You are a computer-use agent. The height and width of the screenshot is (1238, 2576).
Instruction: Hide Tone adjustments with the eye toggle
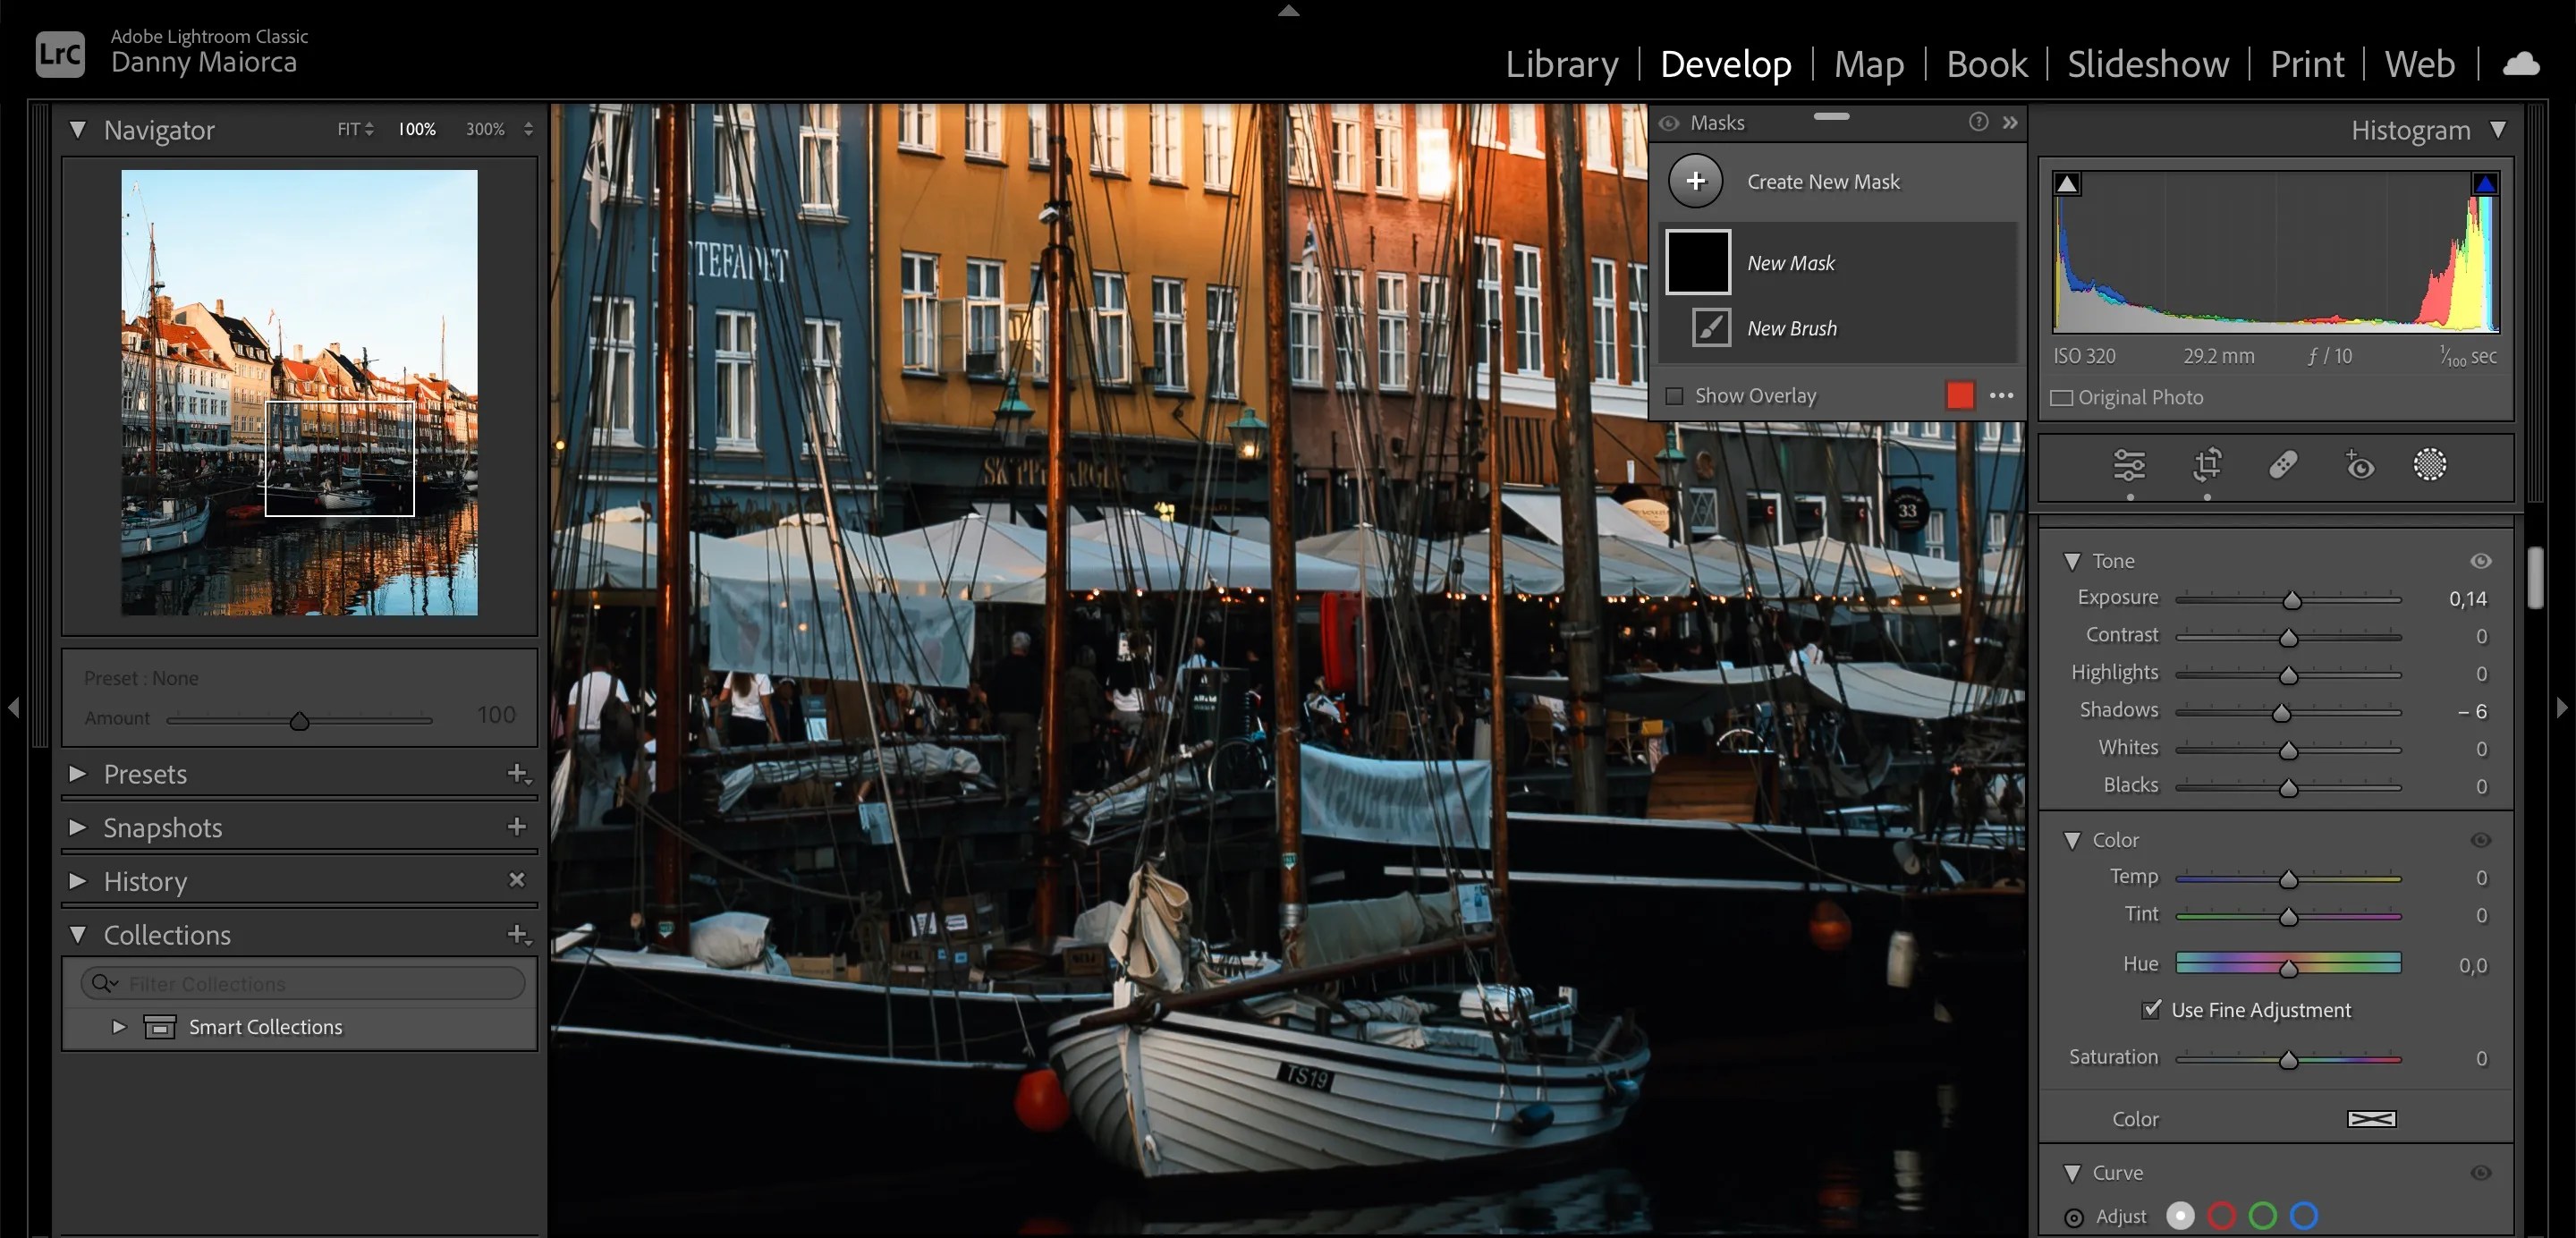tap(2483, 561)
